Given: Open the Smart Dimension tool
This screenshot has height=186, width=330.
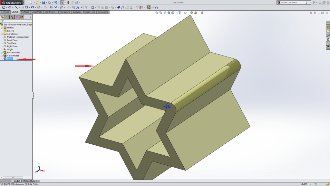Looking at the screenshot, I should [x=9, y=7].
